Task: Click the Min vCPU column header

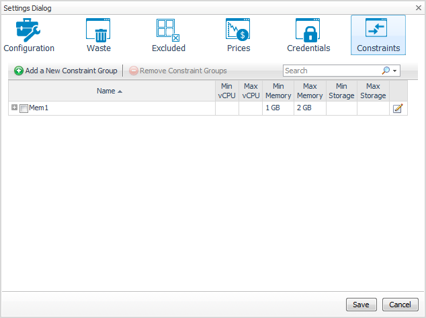Action: 227,91
